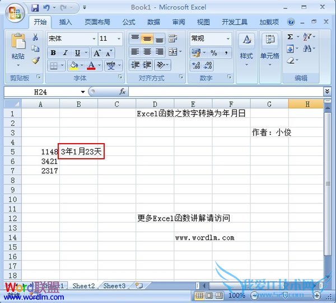Click the text orientation icon
The height and width of the screenshot is (303, 336).
tap(161, 65)
